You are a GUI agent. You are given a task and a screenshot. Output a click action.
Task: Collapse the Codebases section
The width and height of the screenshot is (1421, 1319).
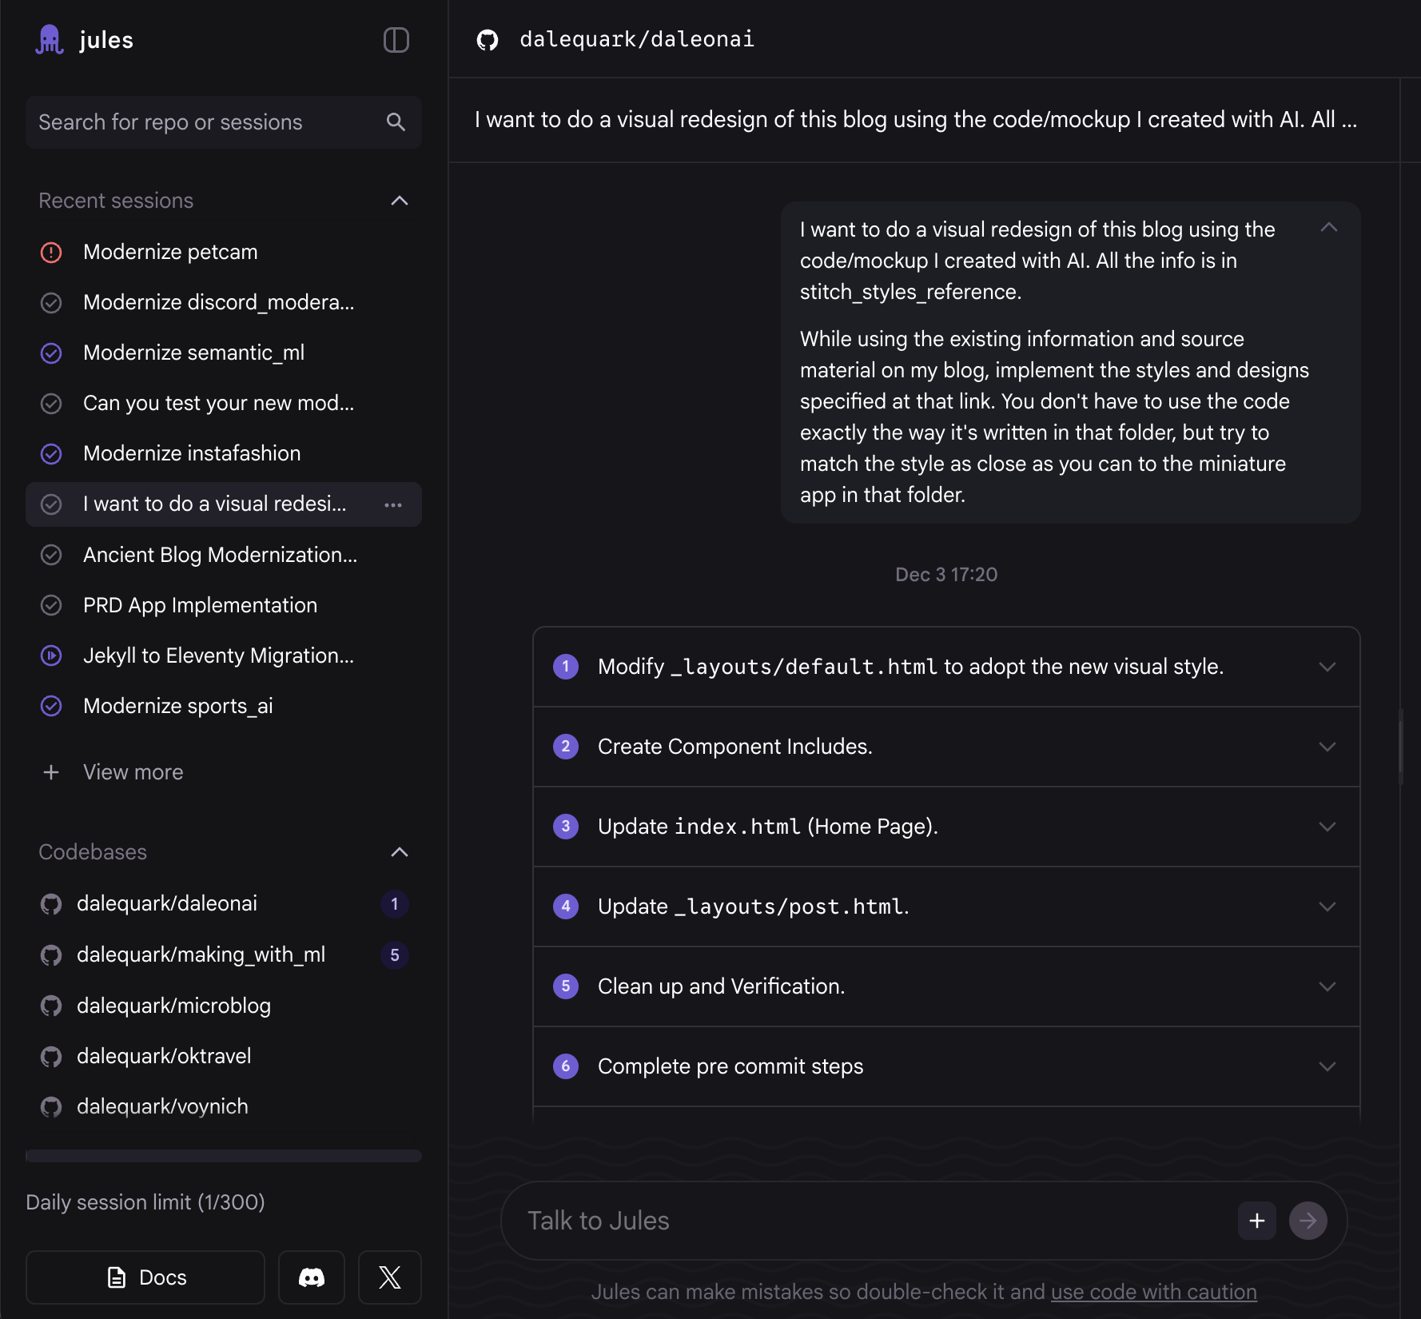pyautogui.click(x=400, y=852)
